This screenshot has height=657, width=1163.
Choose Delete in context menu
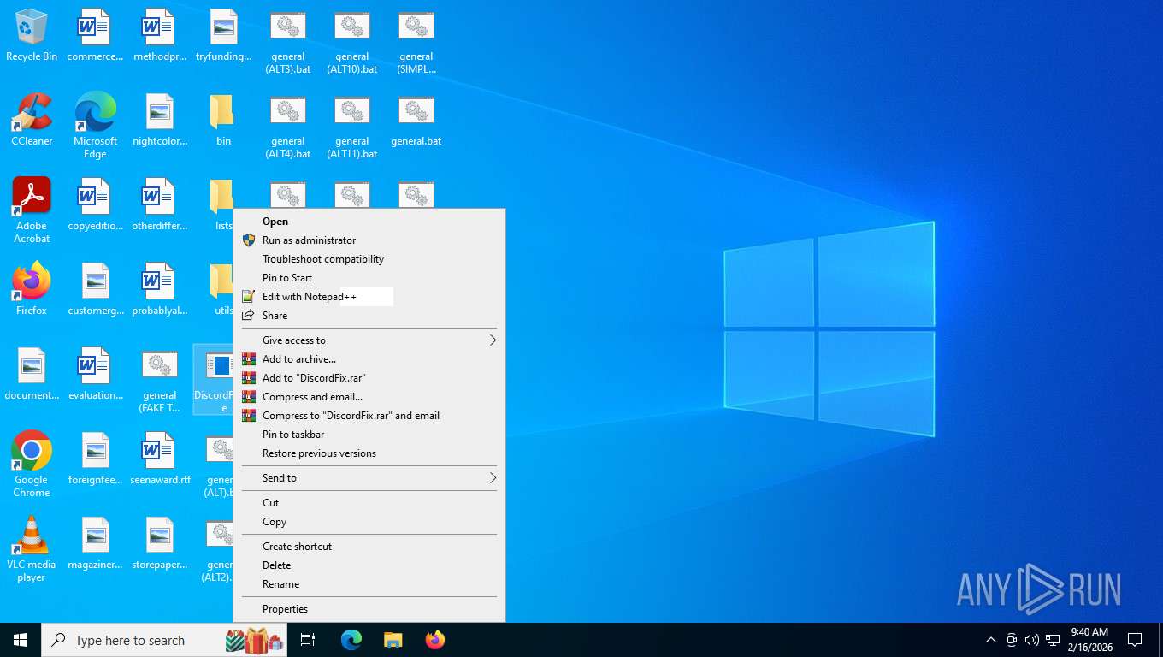(x=369, y=565)
